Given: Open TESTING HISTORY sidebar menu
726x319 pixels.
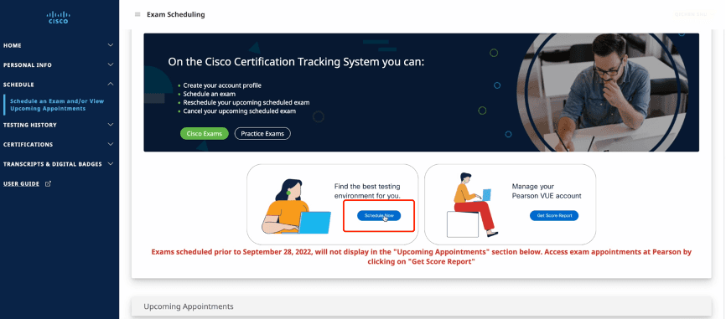Looking at the screenshot, I should 30,125.
